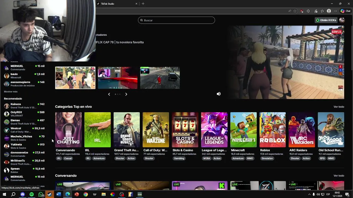Open the Favorites list icon in toolbar
Viewport: 353px width, 198px height.
322,11
